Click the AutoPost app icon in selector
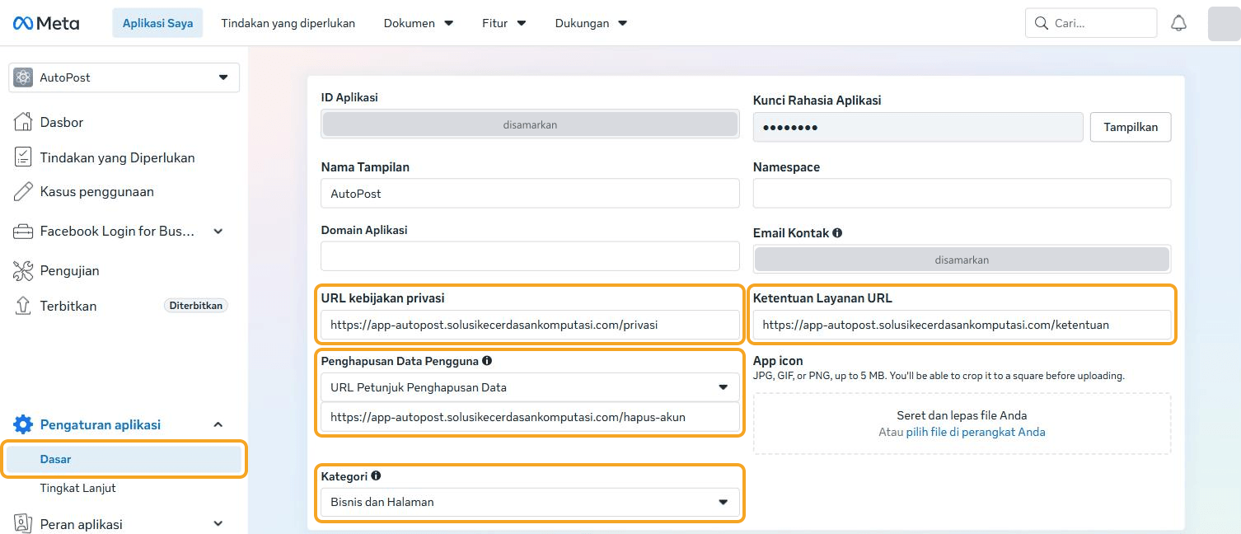Viewport: 1241px width, 534px height. (23, 77)
